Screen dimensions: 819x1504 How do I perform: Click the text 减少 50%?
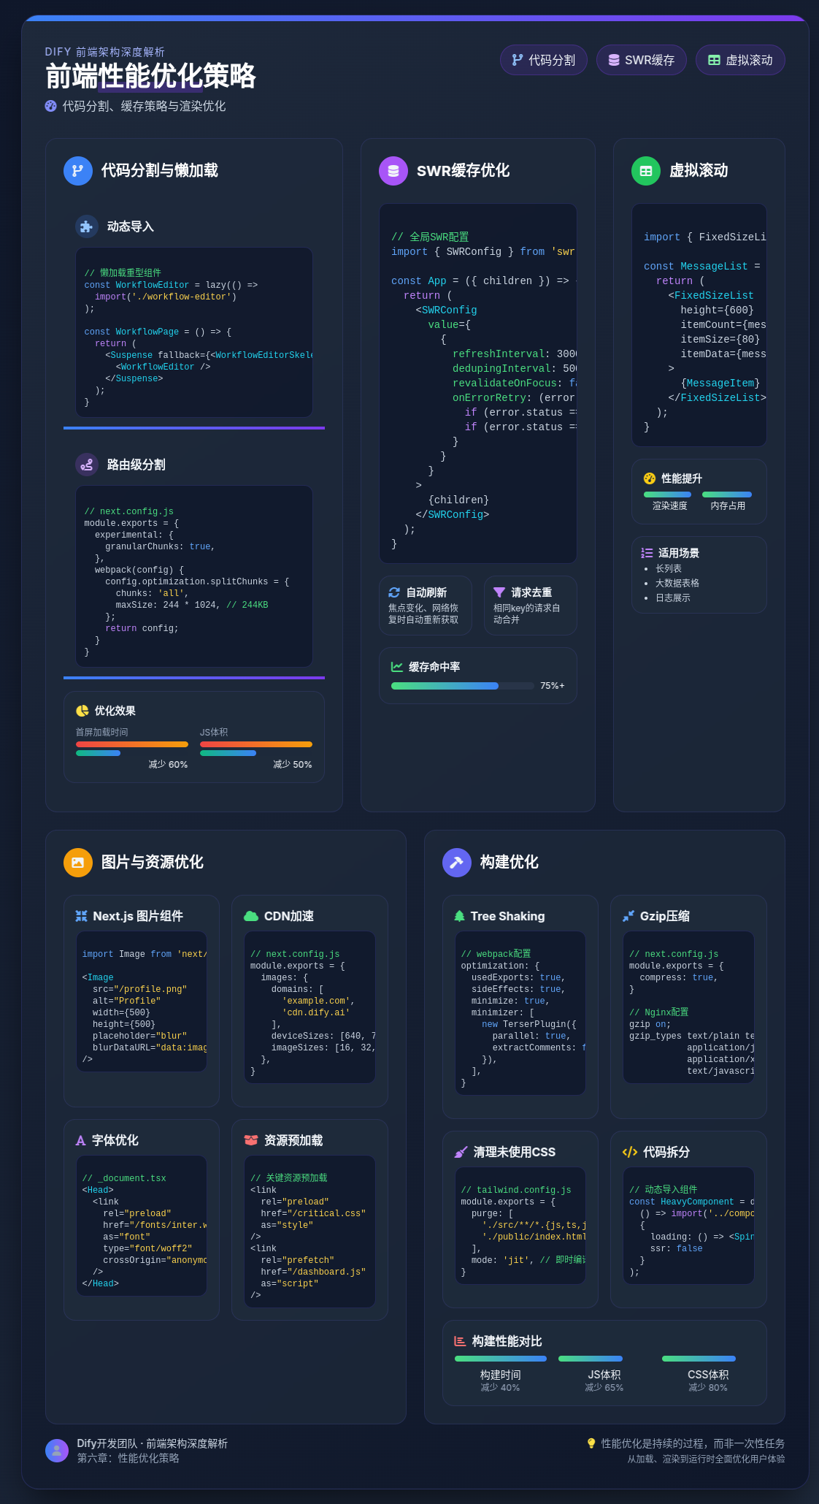[x=293, y=764]
